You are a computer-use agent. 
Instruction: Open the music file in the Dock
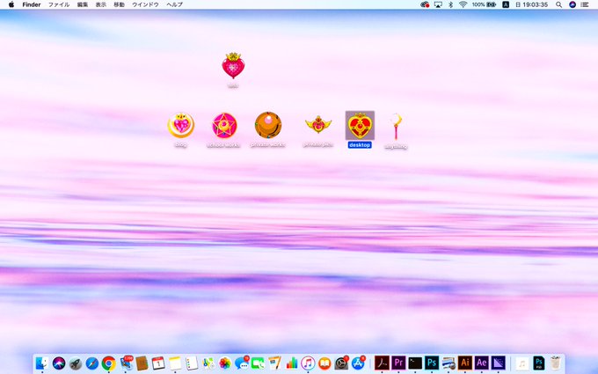522,363
